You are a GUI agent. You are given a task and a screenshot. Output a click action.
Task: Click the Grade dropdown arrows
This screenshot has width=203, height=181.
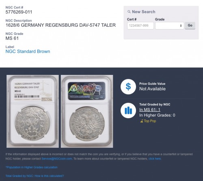181,26
